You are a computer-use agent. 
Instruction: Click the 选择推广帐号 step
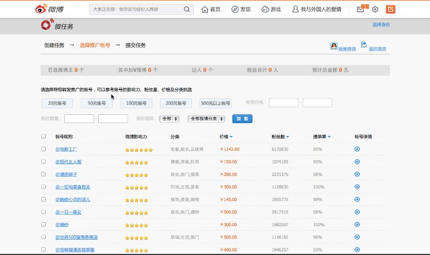point(95,45)
